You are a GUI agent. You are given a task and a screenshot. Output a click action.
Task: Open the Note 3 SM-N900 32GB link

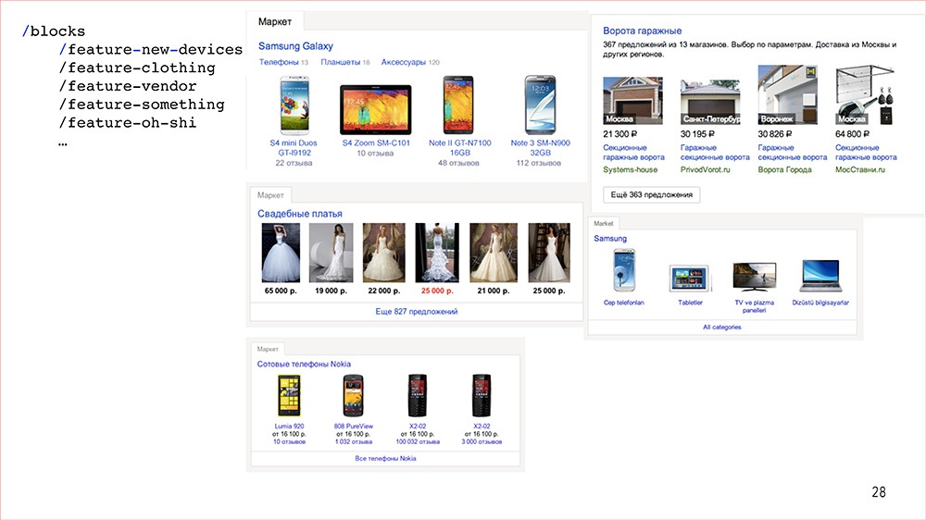tap(540, 147)
